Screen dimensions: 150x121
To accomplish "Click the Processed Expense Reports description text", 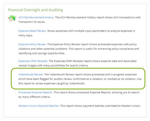I will [x=79, y=95].
